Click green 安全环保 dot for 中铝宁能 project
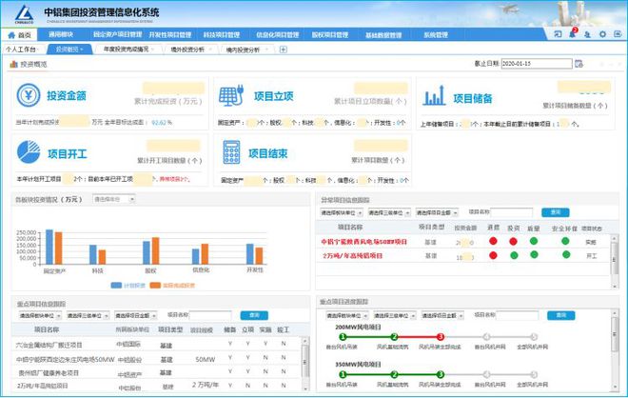Viewport: 628px width, 398px height. click(x=565, y=241)
